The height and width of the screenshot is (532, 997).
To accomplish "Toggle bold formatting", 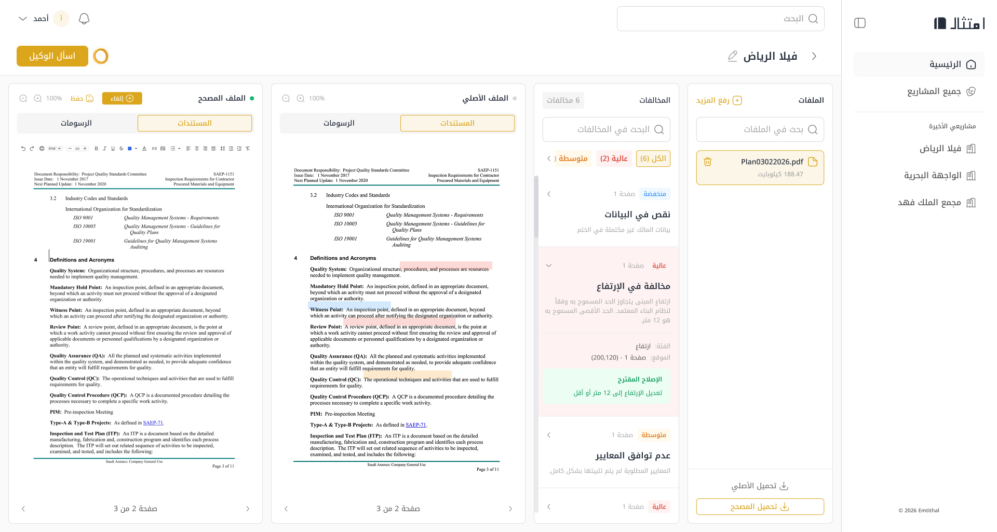I will tap(96, 149).
